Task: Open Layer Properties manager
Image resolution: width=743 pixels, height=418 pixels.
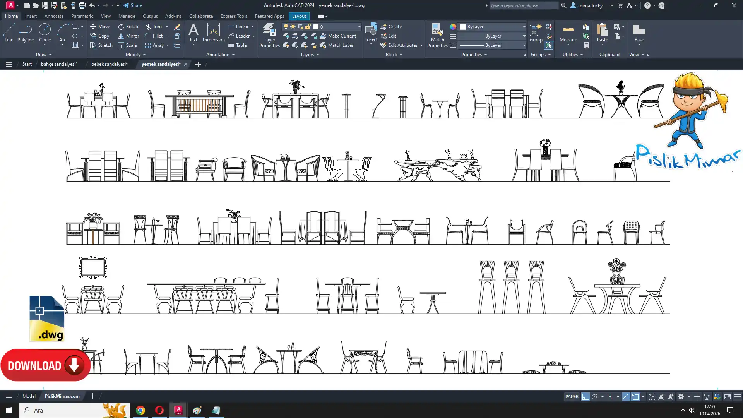Action: pyautogui.click(x=269, y=35)
